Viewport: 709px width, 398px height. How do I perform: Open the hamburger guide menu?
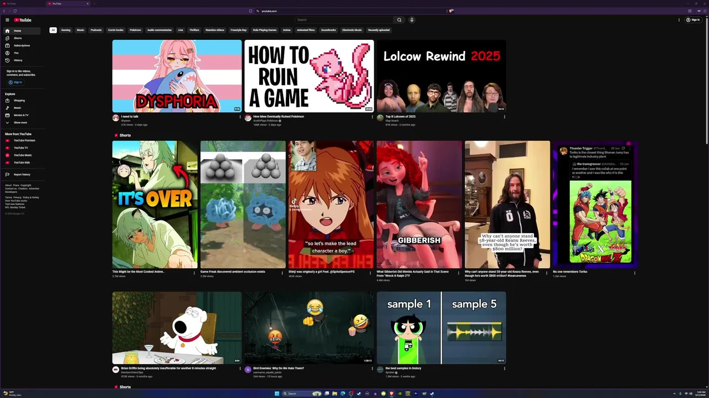click(x=7, y=20)
